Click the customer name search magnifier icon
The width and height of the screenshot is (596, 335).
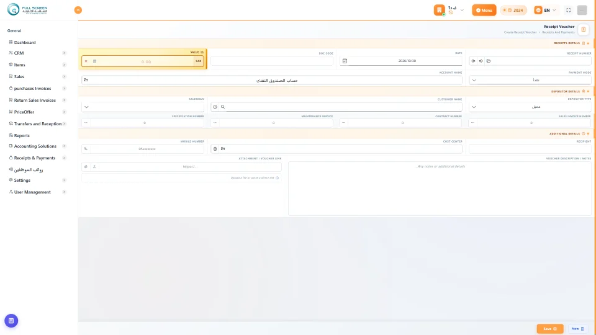[223, 107]
